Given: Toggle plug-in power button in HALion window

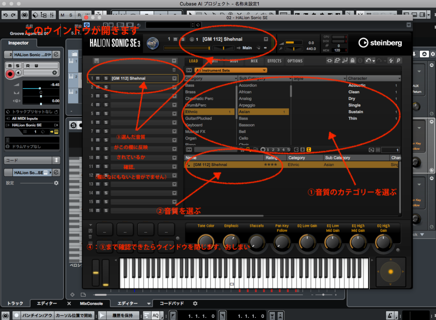Looking at the screenshot, I should point(87,25).
